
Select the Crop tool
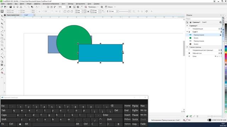coord(2,24)
